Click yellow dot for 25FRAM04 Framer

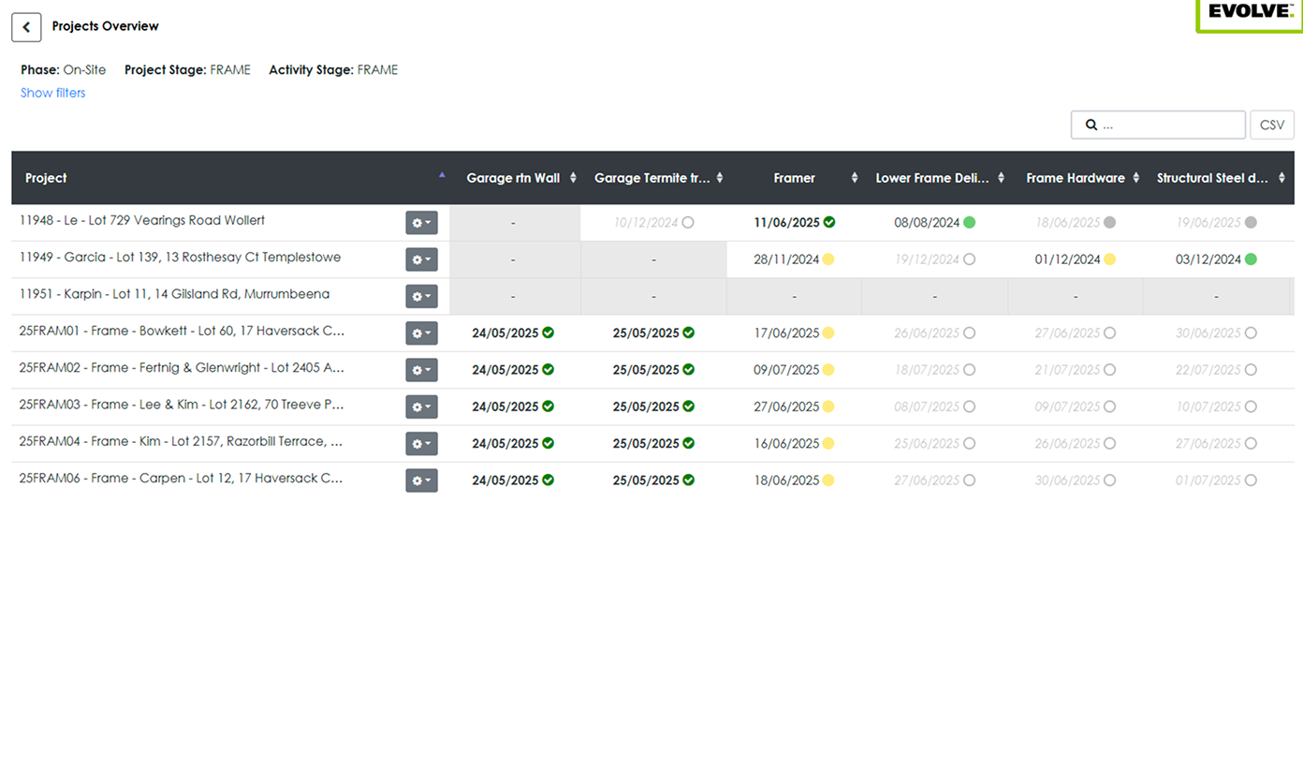[828, 443]
